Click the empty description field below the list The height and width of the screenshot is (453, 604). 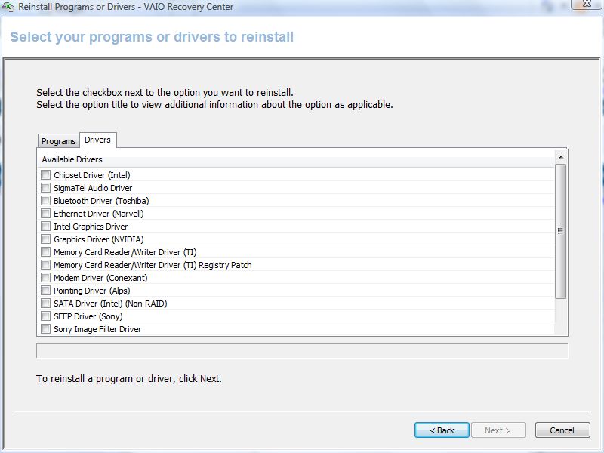pyautogui.click(x=302, y=350)
